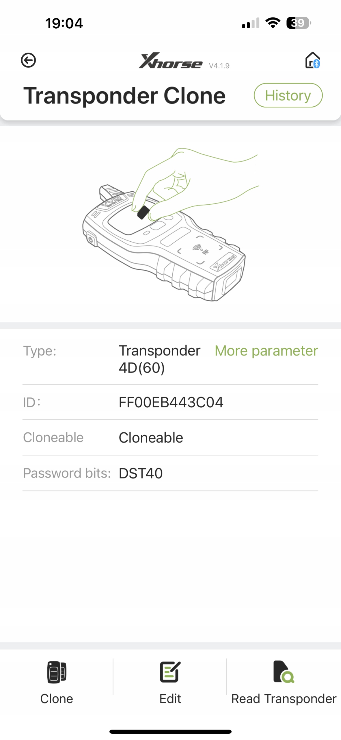Tap the Read Transponder search icon
The height and width of the screenshot is (740, 341).
coord(283,672)
